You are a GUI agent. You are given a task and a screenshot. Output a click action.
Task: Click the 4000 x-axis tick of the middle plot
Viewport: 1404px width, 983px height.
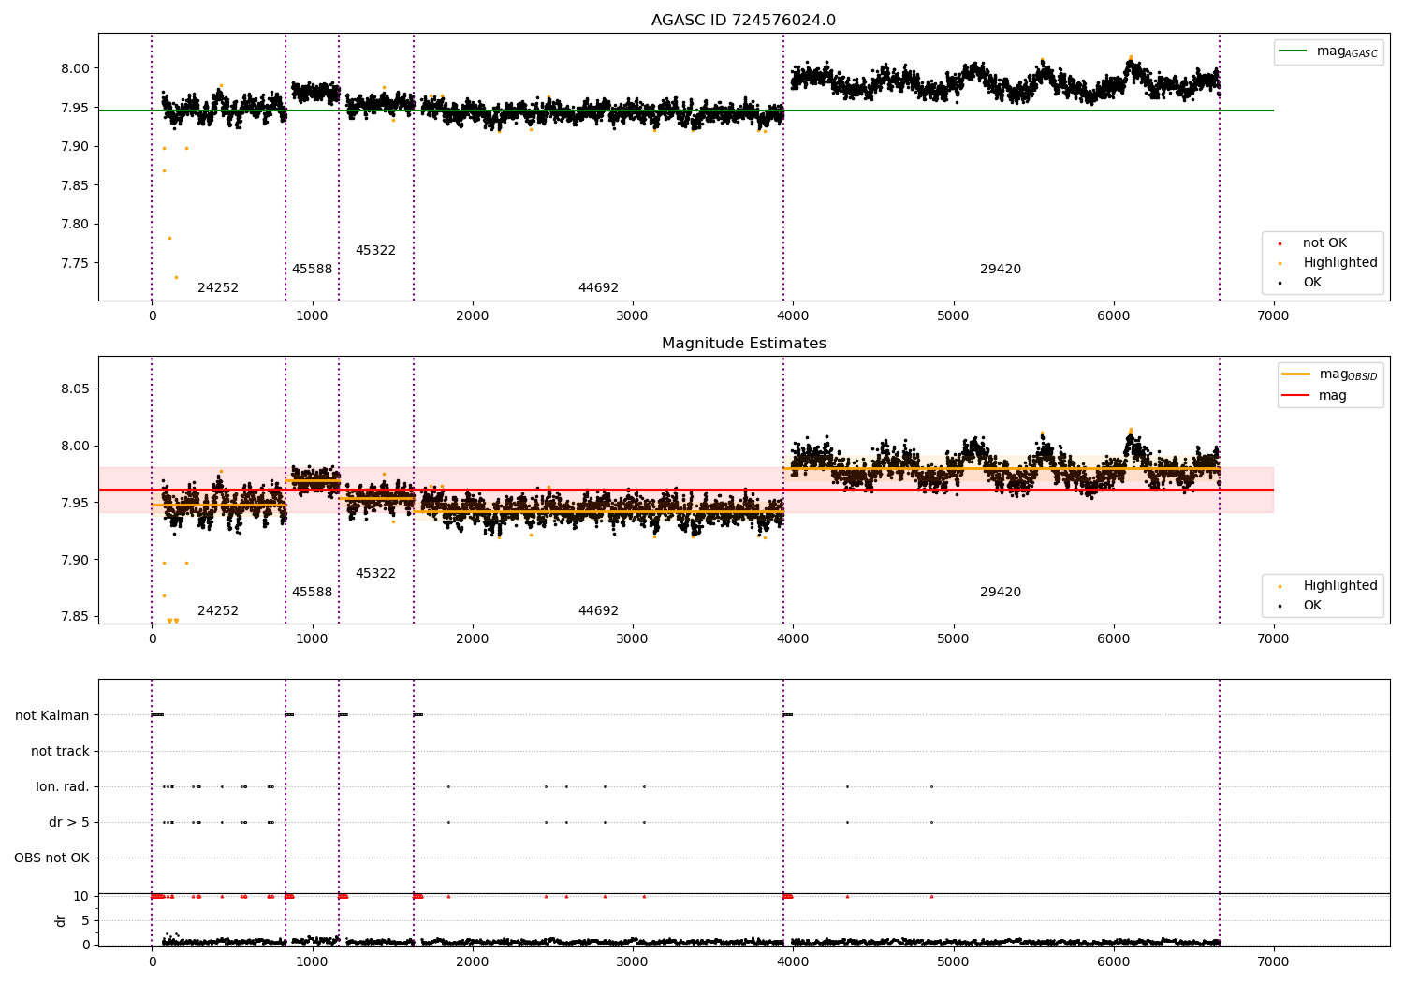click(x=793, y=638)
